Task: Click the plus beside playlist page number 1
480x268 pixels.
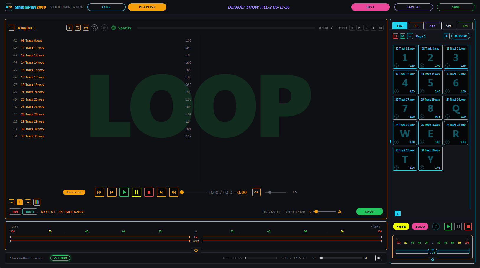Action: click(28, 202)
